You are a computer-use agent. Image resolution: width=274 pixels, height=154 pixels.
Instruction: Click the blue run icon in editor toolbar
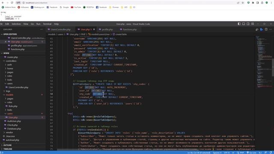[262, 30]
